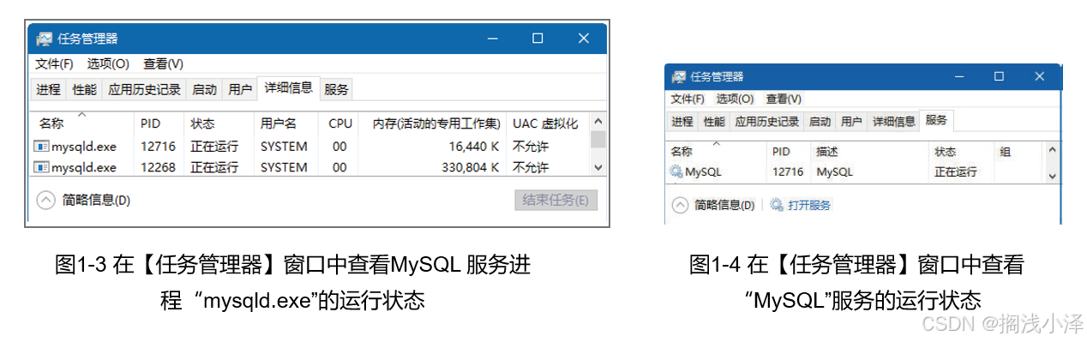Click scroll up arrow in services list
The height and width of the screenshot is (342, 1087).
pos(1054,151)
